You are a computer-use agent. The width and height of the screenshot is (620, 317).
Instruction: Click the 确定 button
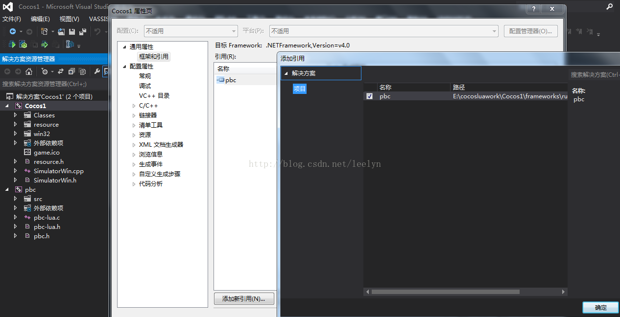[600, 308]
